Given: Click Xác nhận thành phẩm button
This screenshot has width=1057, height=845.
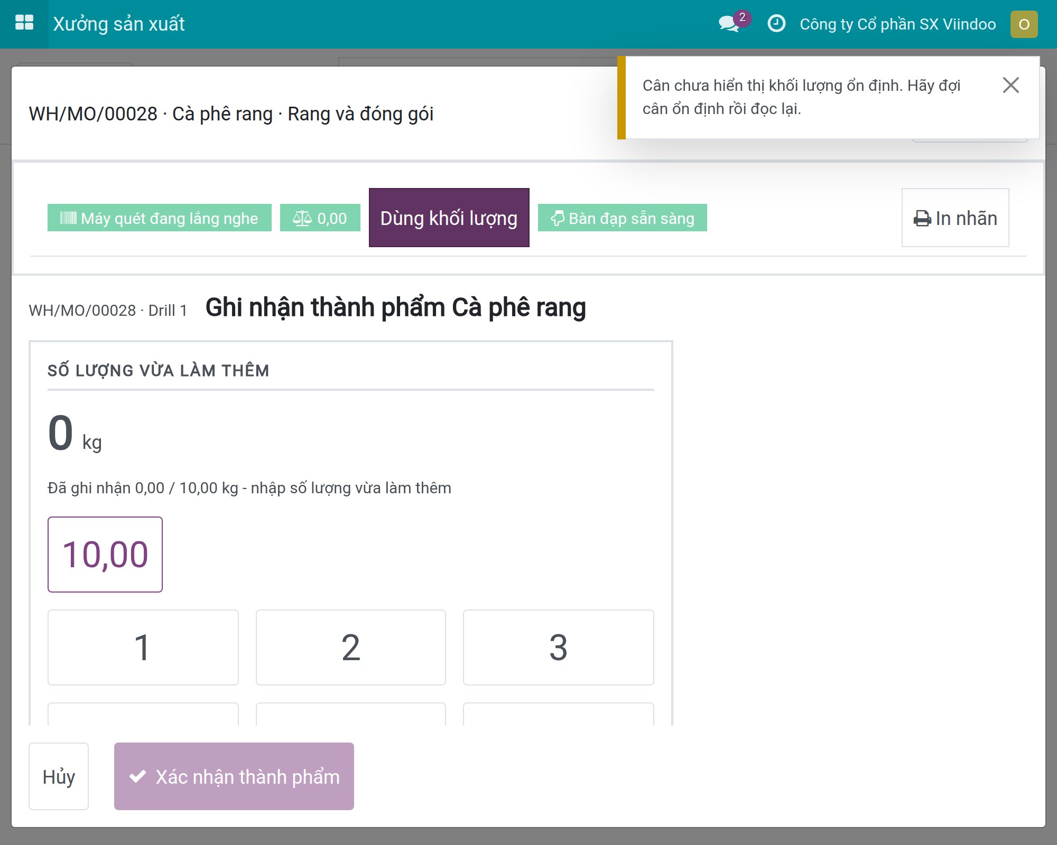Looking at the screenshot, I should [x=234, y=776].
